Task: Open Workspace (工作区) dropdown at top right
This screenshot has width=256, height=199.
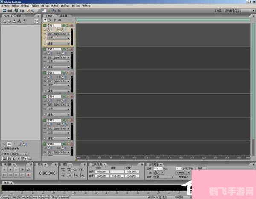Action: coord(239,11)
